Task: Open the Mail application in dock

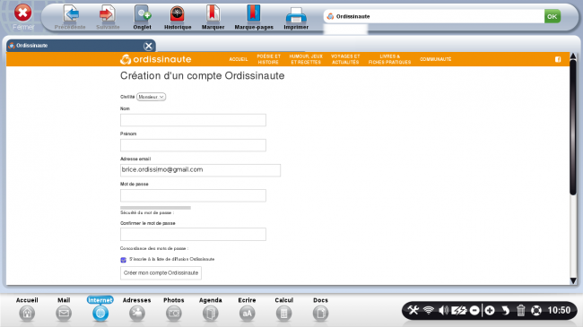Action: [64, 309]
